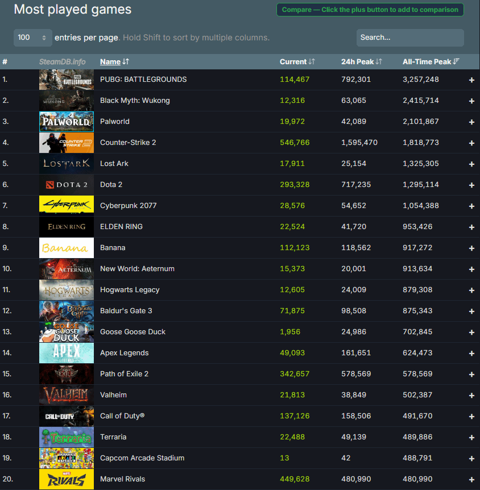Add Banana to comparison with plus icon
The height and width of the screenshot is (490, 480).
click(471, 248)
